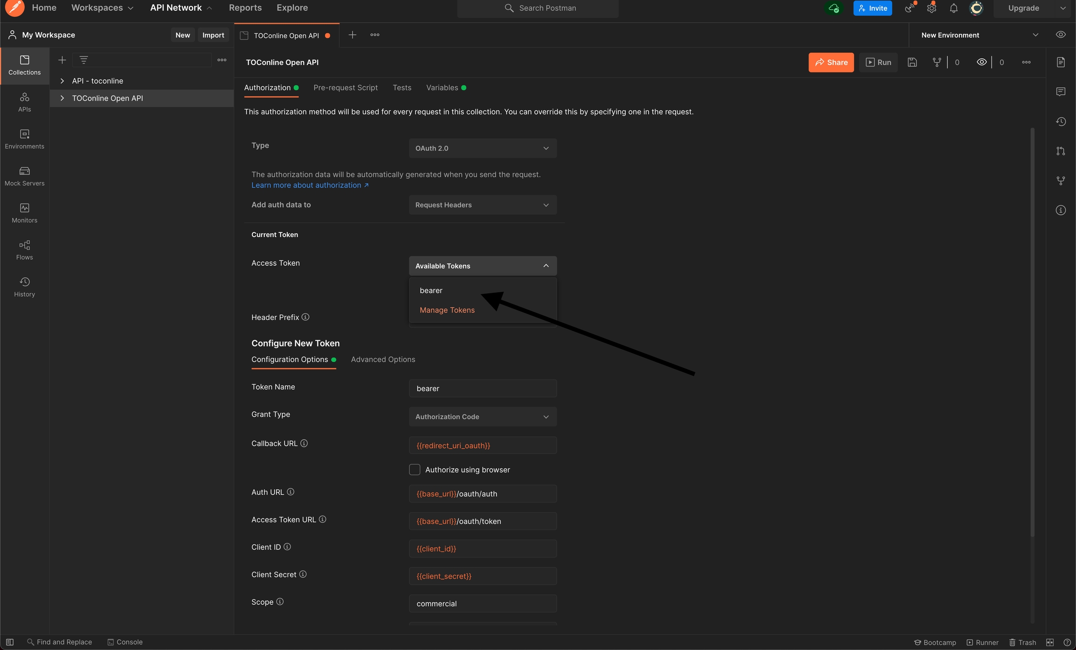Open the comments icon in right sidebar
1076x650 pixels.
point(1061,92)
